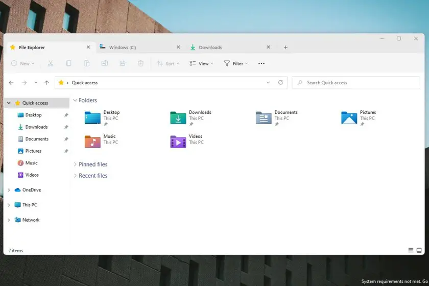Viewport: 429px width, 286px height.
Task: Click the Paste clipboard icon in toolbar
Action: [x=86, y=63]
